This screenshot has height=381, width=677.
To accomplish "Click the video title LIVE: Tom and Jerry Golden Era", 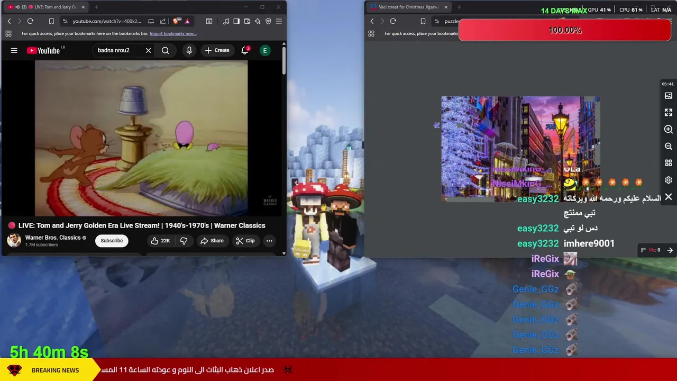I will point(142,225).
